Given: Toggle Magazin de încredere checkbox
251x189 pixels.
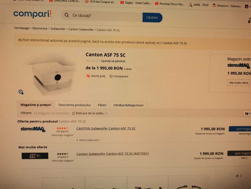Looking at the screenshot, I should [36, 113].
